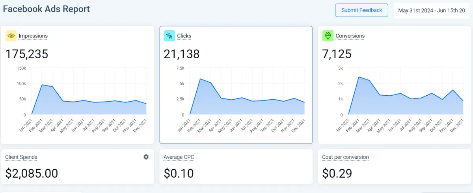Click Jan 2021 label in Clicks chart

184,125
